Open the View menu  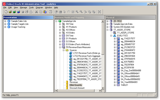pyautogui.click(x=16, y=7)
